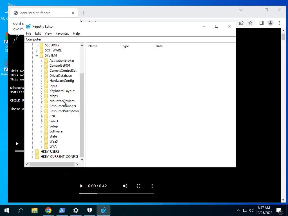Select the SYSTEM key folder icon
The width and height of the screenshot is (288, 216).
coord(42,55)
